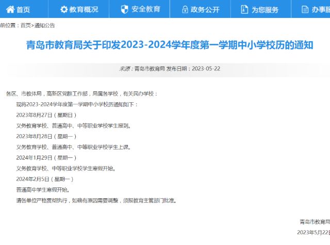Select the 办事服务 menu text

coord(321,10)
